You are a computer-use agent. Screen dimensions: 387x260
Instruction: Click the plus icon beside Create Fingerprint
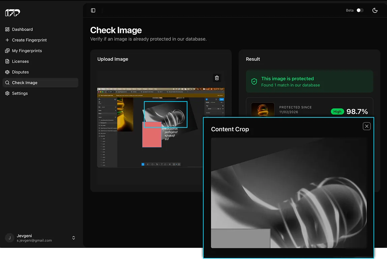pos(7,40)
